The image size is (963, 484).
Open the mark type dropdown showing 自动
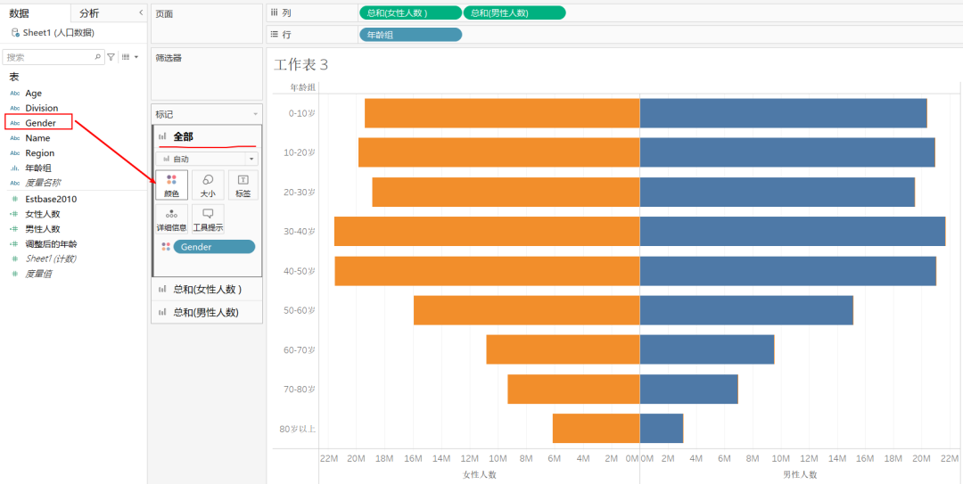pyautogui.click(x=206, y=159)
